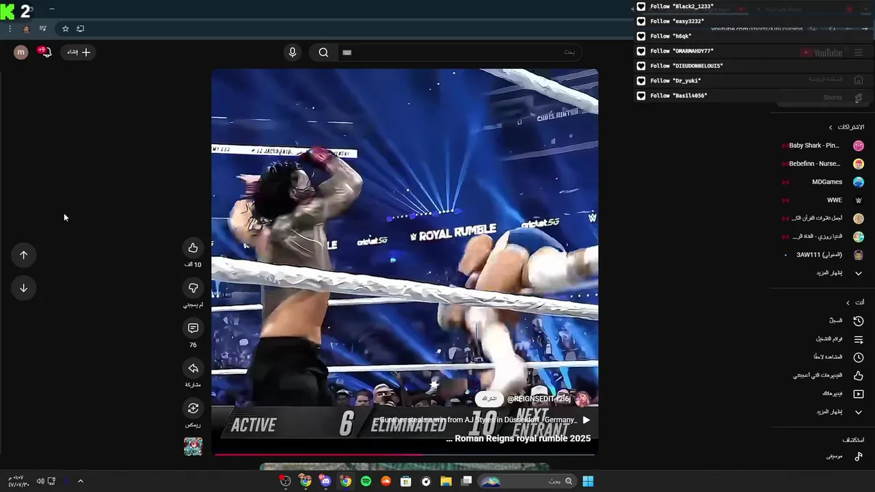This screenshot has height=492, width=875.
Task: Open Discord from the taskbar
Action: click(325, 481)
